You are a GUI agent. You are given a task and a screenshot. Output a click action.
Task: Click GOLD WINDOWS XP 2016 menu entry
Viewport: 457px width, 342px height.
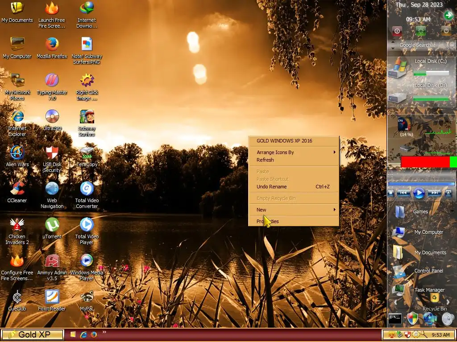pos(294,141)
